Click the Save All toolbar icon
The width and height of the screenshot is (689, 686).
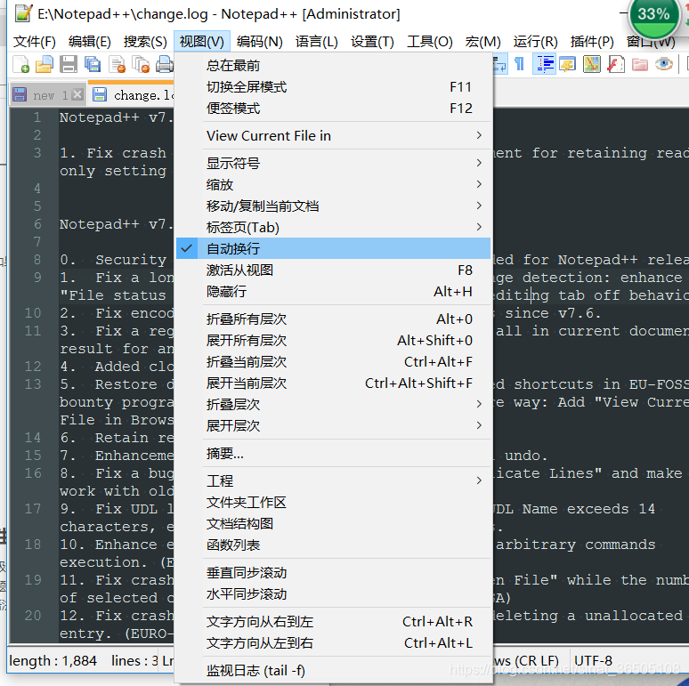[x=93, y=65]
